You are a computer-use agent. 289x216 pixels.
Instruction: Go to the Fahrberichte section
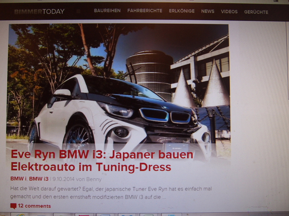point(145,11)
